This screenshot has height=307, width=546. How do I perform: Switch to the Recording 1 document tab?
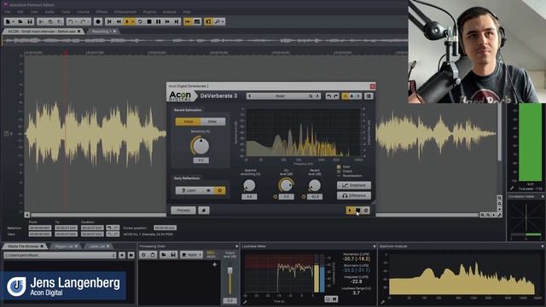point(102,32)
